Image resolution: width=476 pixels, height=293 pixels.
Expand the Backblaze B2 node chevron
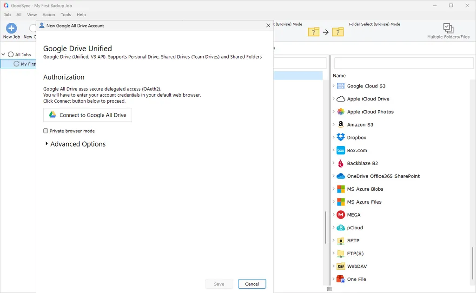pyautogui.click(x=333, y=163)
